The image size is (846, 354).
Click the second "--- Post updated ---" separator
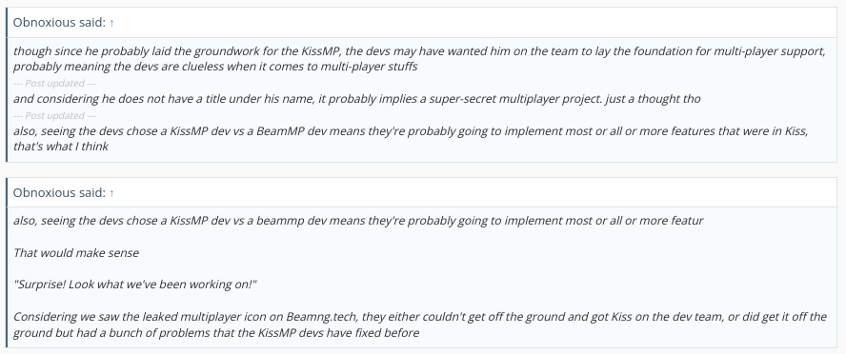click(x=54, y=115)
